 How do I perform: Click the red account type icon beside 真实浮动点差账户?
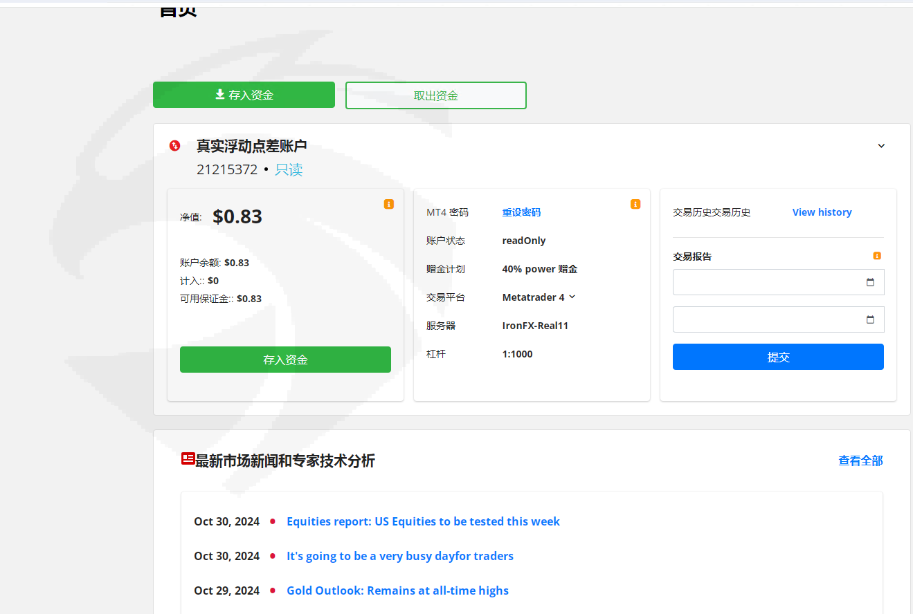pyautogui.click(x=174, y=145)
